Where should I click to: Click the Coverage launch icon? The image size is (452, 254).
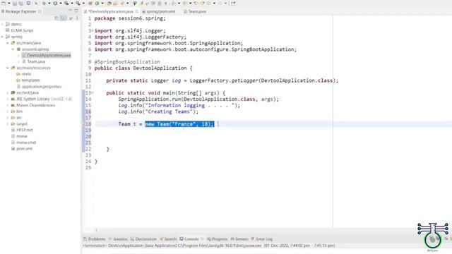coord(66,3)
